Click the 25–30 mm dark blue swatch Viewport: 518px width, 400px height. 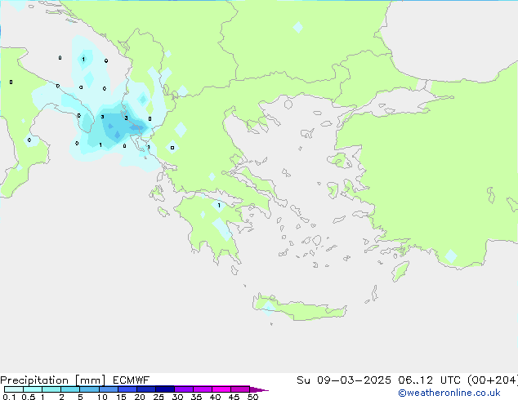tap(164, 389)
